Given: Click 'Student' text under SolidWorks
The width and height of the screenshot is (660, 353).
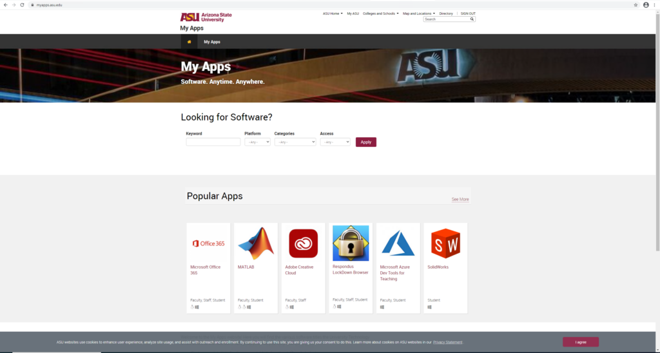Looking at the screenshot, I should (434, 300).
